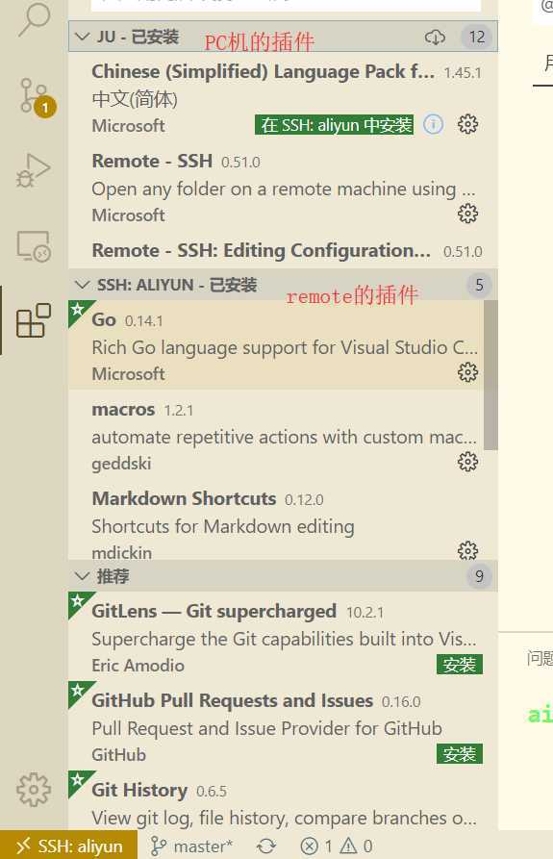Click the info icon on Chinese Language Pack
This screenshot has width=553, height=859.
pyautogui.click(x=433, y=125)
